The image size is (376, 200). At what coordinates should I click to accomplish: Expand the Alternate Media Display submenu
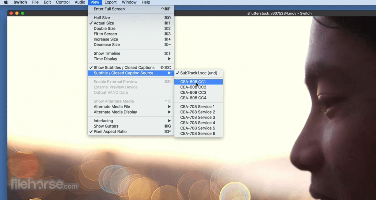click(131, 112)
